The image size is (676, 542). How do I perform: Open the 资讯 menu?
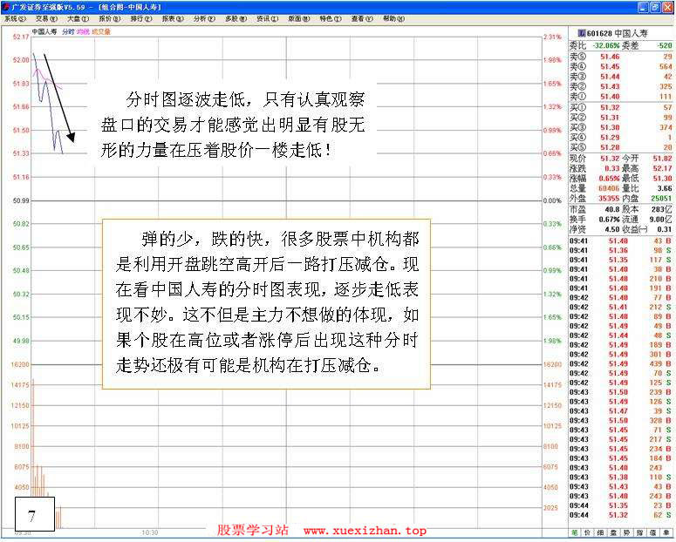(267, 19)
